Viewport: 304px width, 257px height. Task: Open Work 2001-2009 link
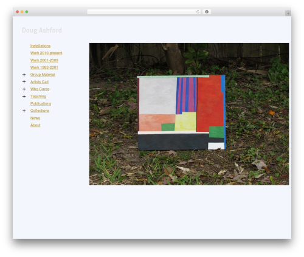point(44,60)
